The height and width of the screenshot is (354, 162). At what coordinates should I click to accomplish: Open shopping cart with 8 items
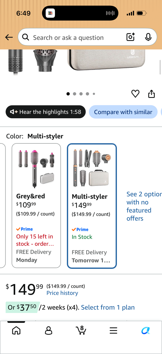81,330
